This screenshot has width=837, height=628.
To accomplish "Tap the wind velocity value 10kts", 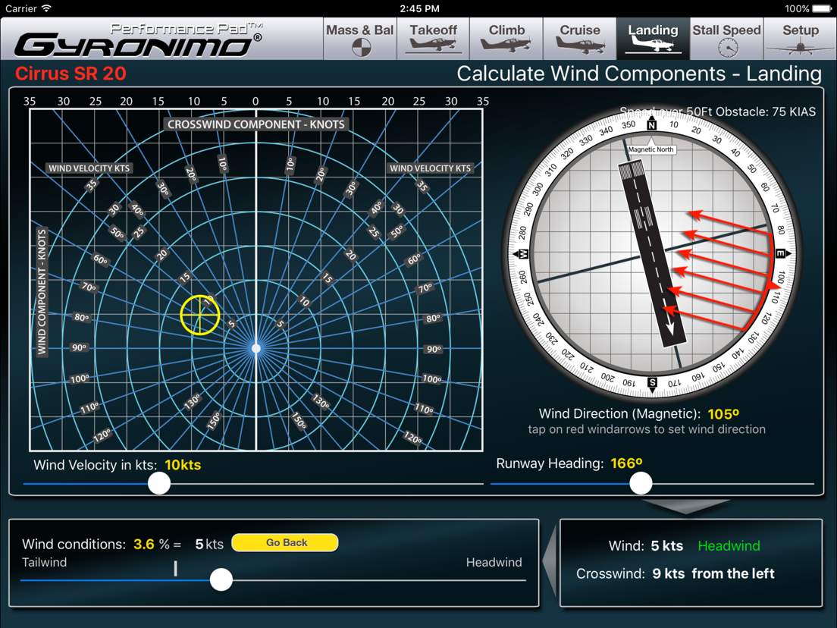I will point(183,465).
